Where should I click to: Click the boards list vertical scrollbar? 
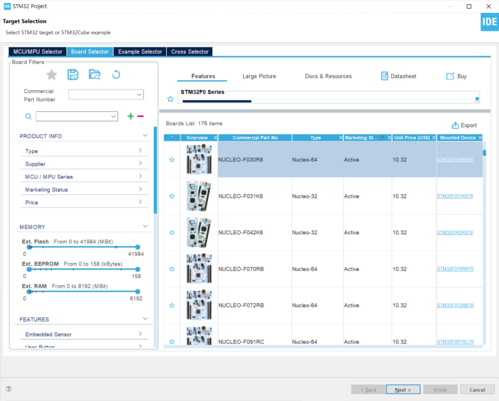pos(485,153)
